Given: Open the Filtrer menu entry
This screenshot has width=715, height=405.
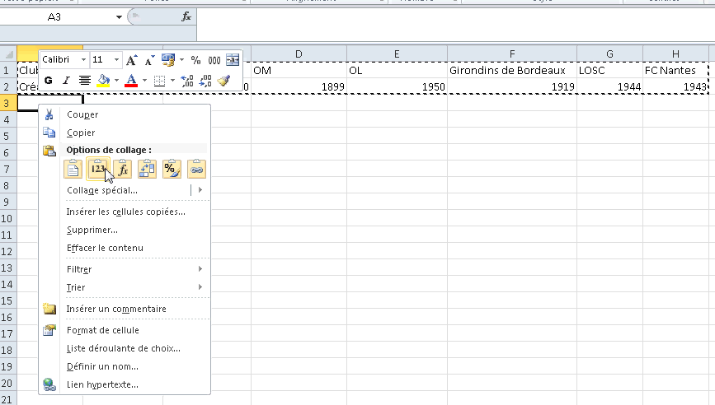Looking at the screenshot, I should point(125,269).
